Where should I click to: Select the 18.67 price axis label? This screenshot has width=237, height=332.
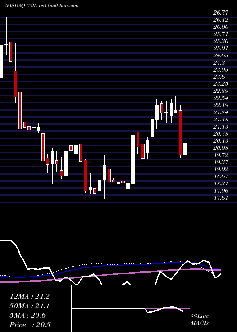(221, 176)
